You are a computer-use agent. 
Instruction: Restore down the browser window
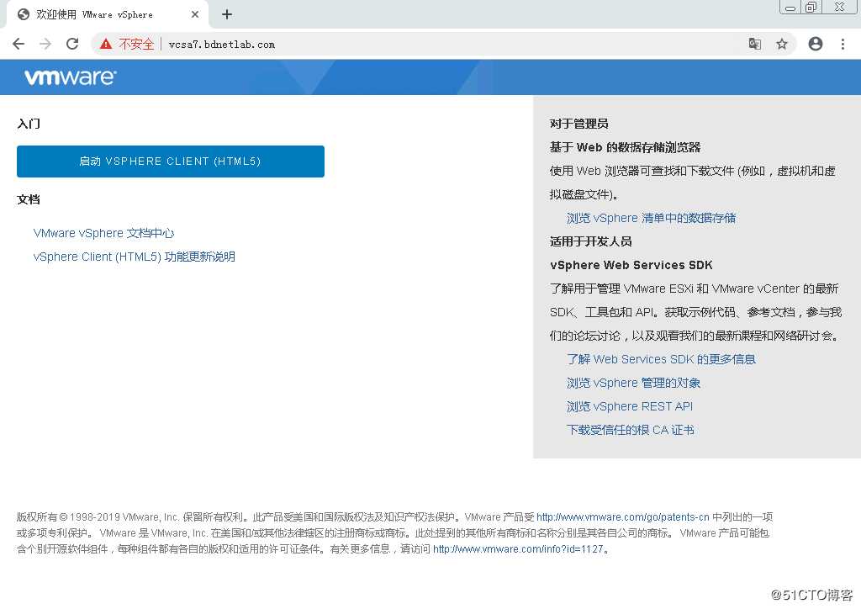click(x=811, y=7)
